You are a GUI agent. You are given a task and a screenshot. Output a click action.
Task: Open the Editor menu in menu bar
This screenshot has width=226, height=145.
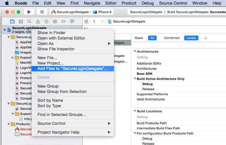111,3
